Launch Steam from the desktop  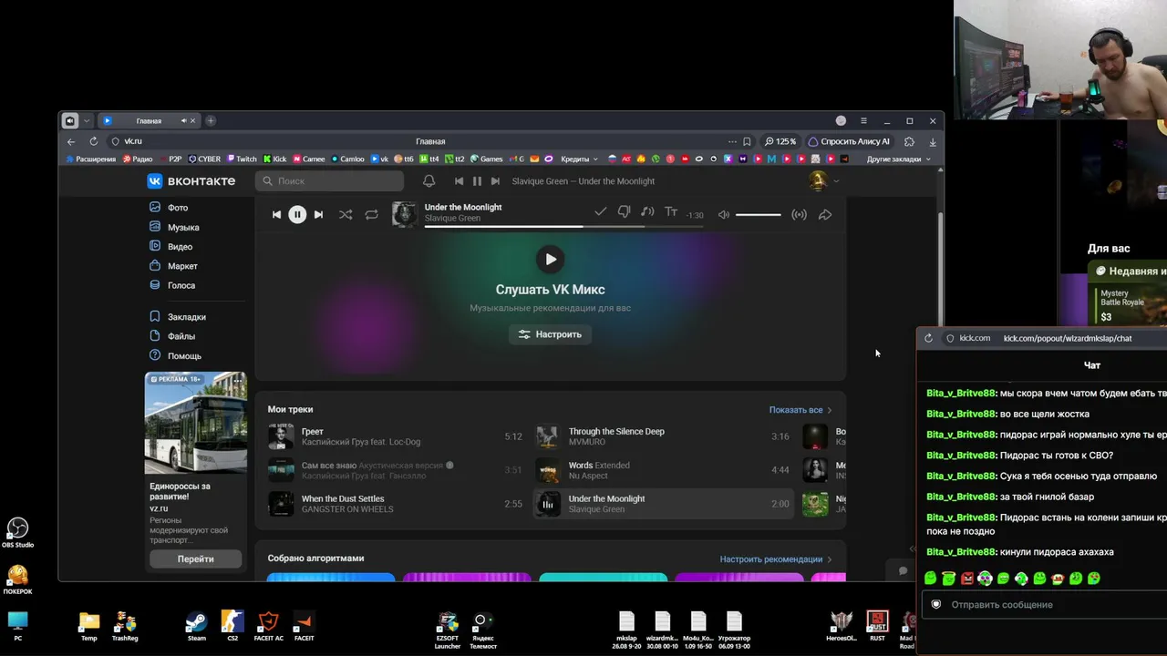pos(196,627)
